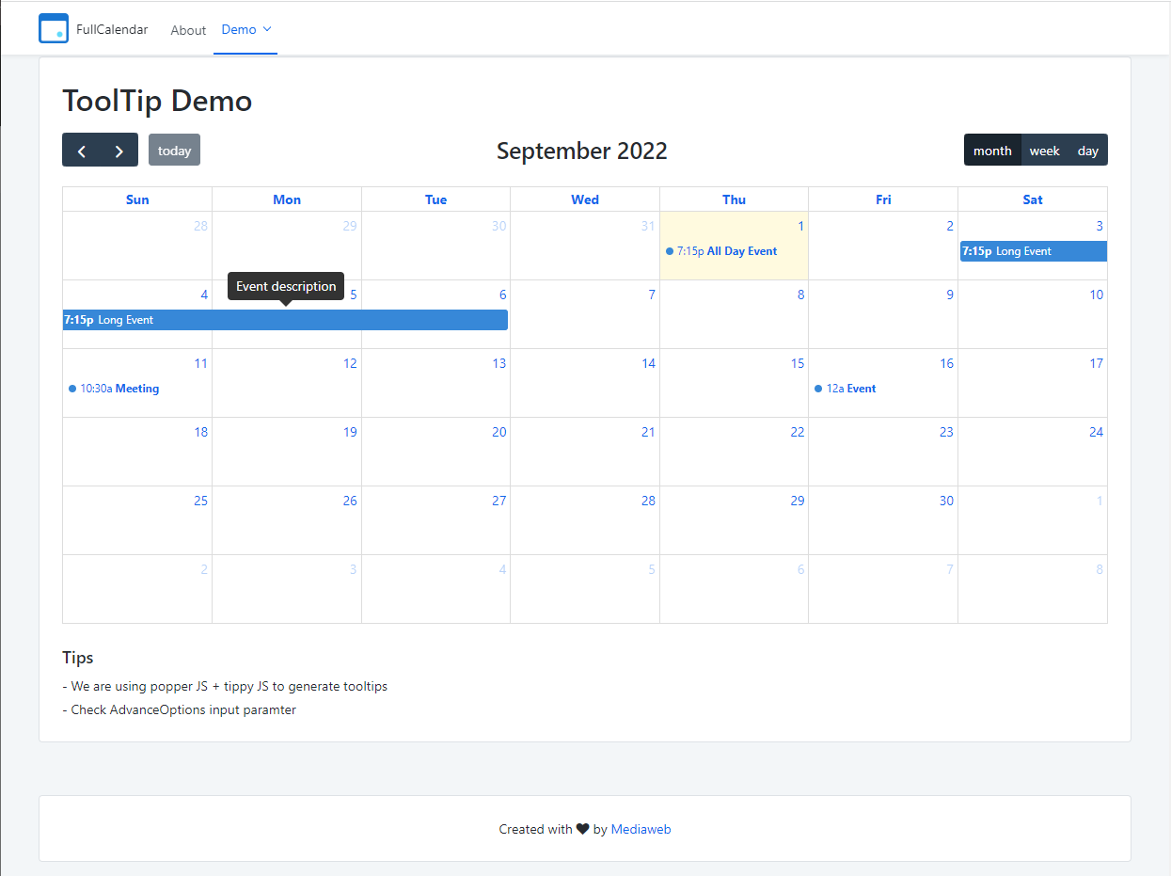This screenshot has width=1171, height=876.
Task: Open the About page
Action: click(188, 30)
